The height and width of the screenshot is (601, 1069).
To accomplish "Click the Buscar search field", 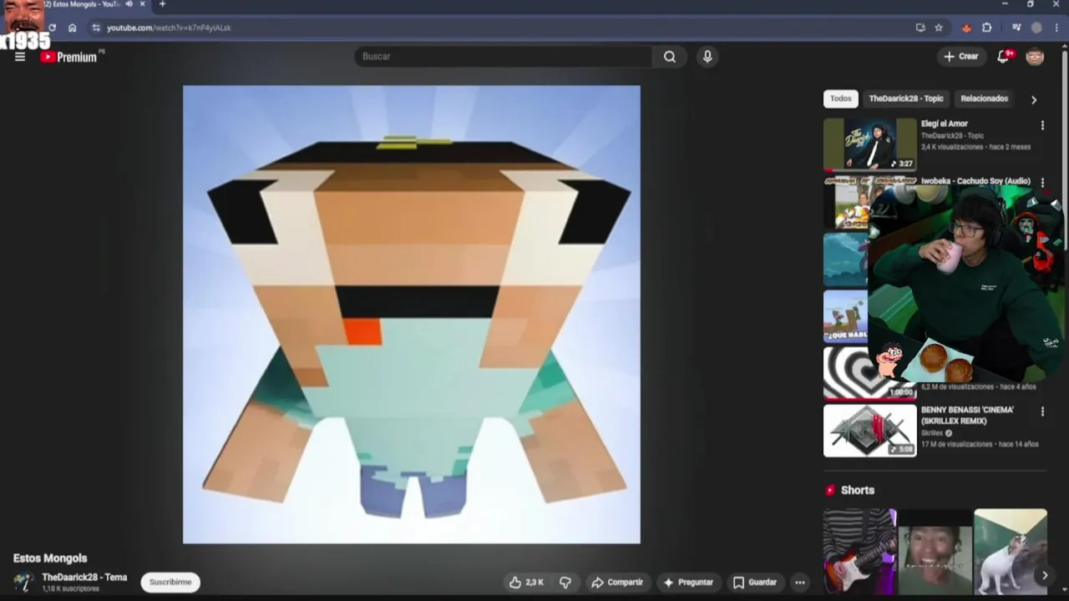I will tap(504, 56).
